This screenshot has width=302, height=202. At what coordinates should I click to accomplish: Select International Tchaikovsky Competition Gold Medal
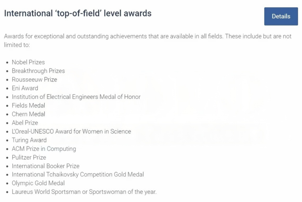point(78,175)
